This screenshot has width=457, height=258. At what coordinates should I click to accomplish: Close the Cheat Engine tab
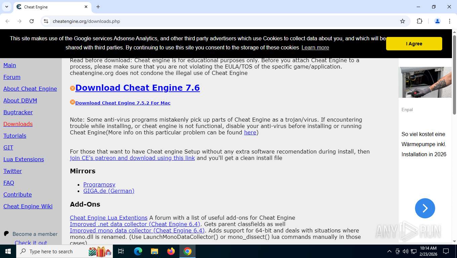[x=86, y=7]
